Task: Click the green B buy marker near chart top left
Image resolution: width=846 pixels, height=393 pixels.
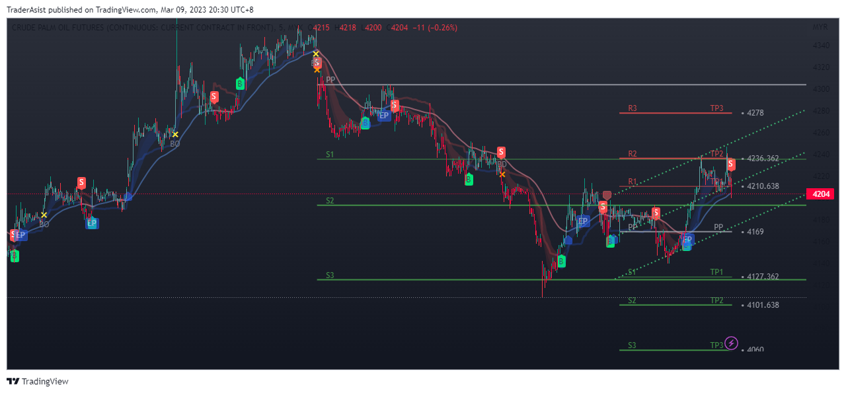Action: tap(240, 83)
